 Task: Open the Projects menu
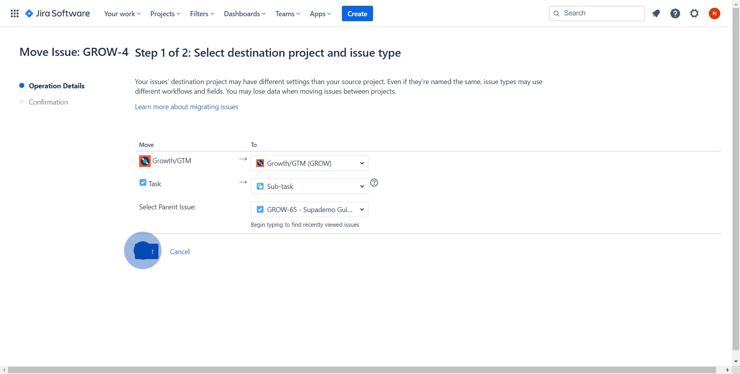coord(165,13)
